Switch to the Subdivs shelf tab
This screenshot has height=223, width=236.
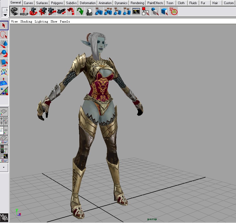pos(71,3)
